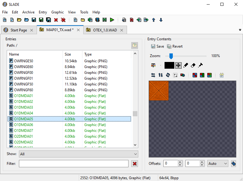
Task: Toggle the tiled view button beside Auto
Action: pos(234,164)
